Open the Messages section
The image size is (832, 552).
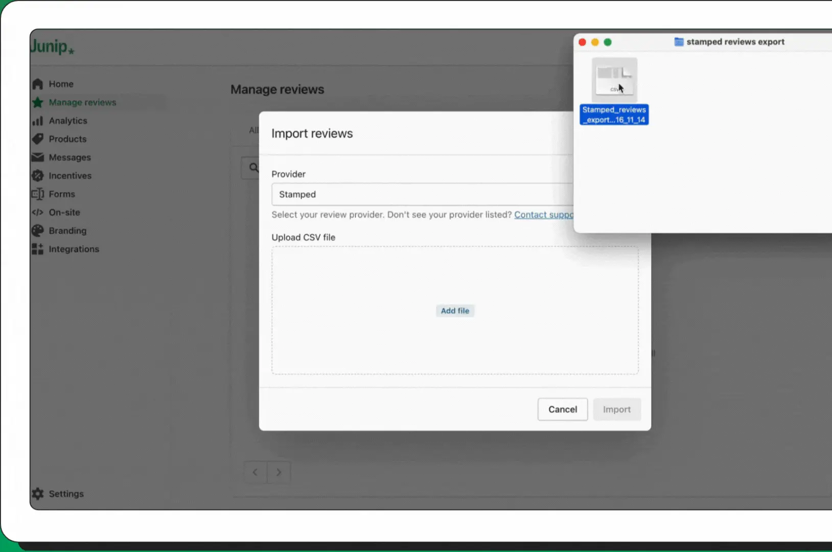(x=70, y=157)
